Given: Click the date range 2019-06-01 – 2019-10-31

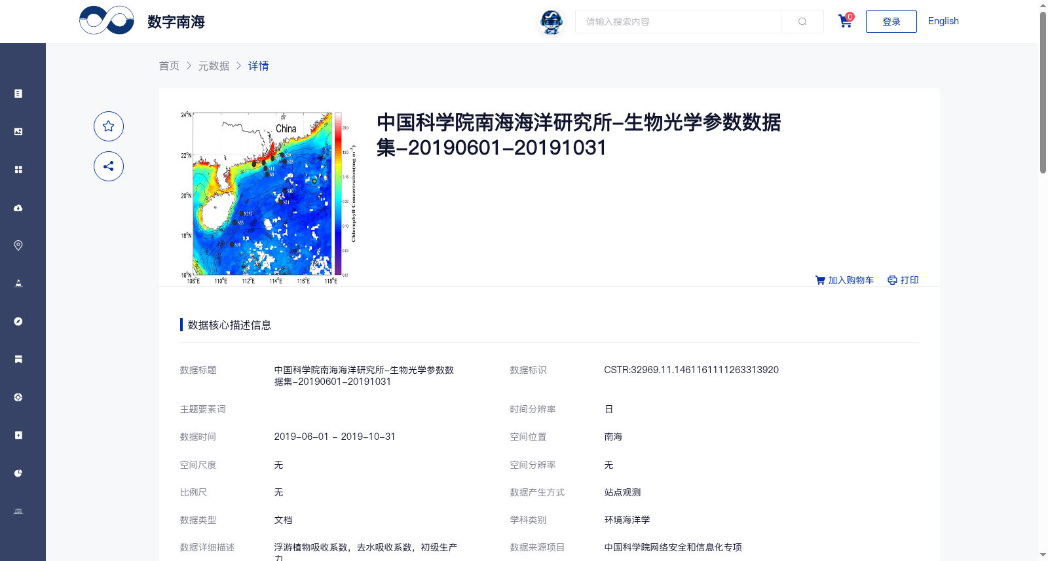Looking at the screenshot, I should (x=335, y=437).
